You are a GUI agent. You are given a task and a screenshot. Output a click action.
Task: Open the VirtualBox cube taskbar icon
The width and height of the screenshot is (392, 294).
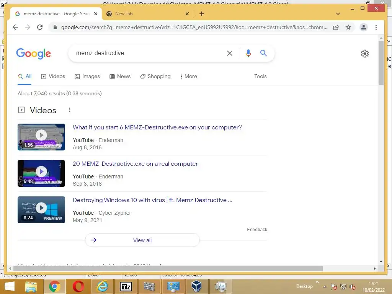[x=196, y=286]
